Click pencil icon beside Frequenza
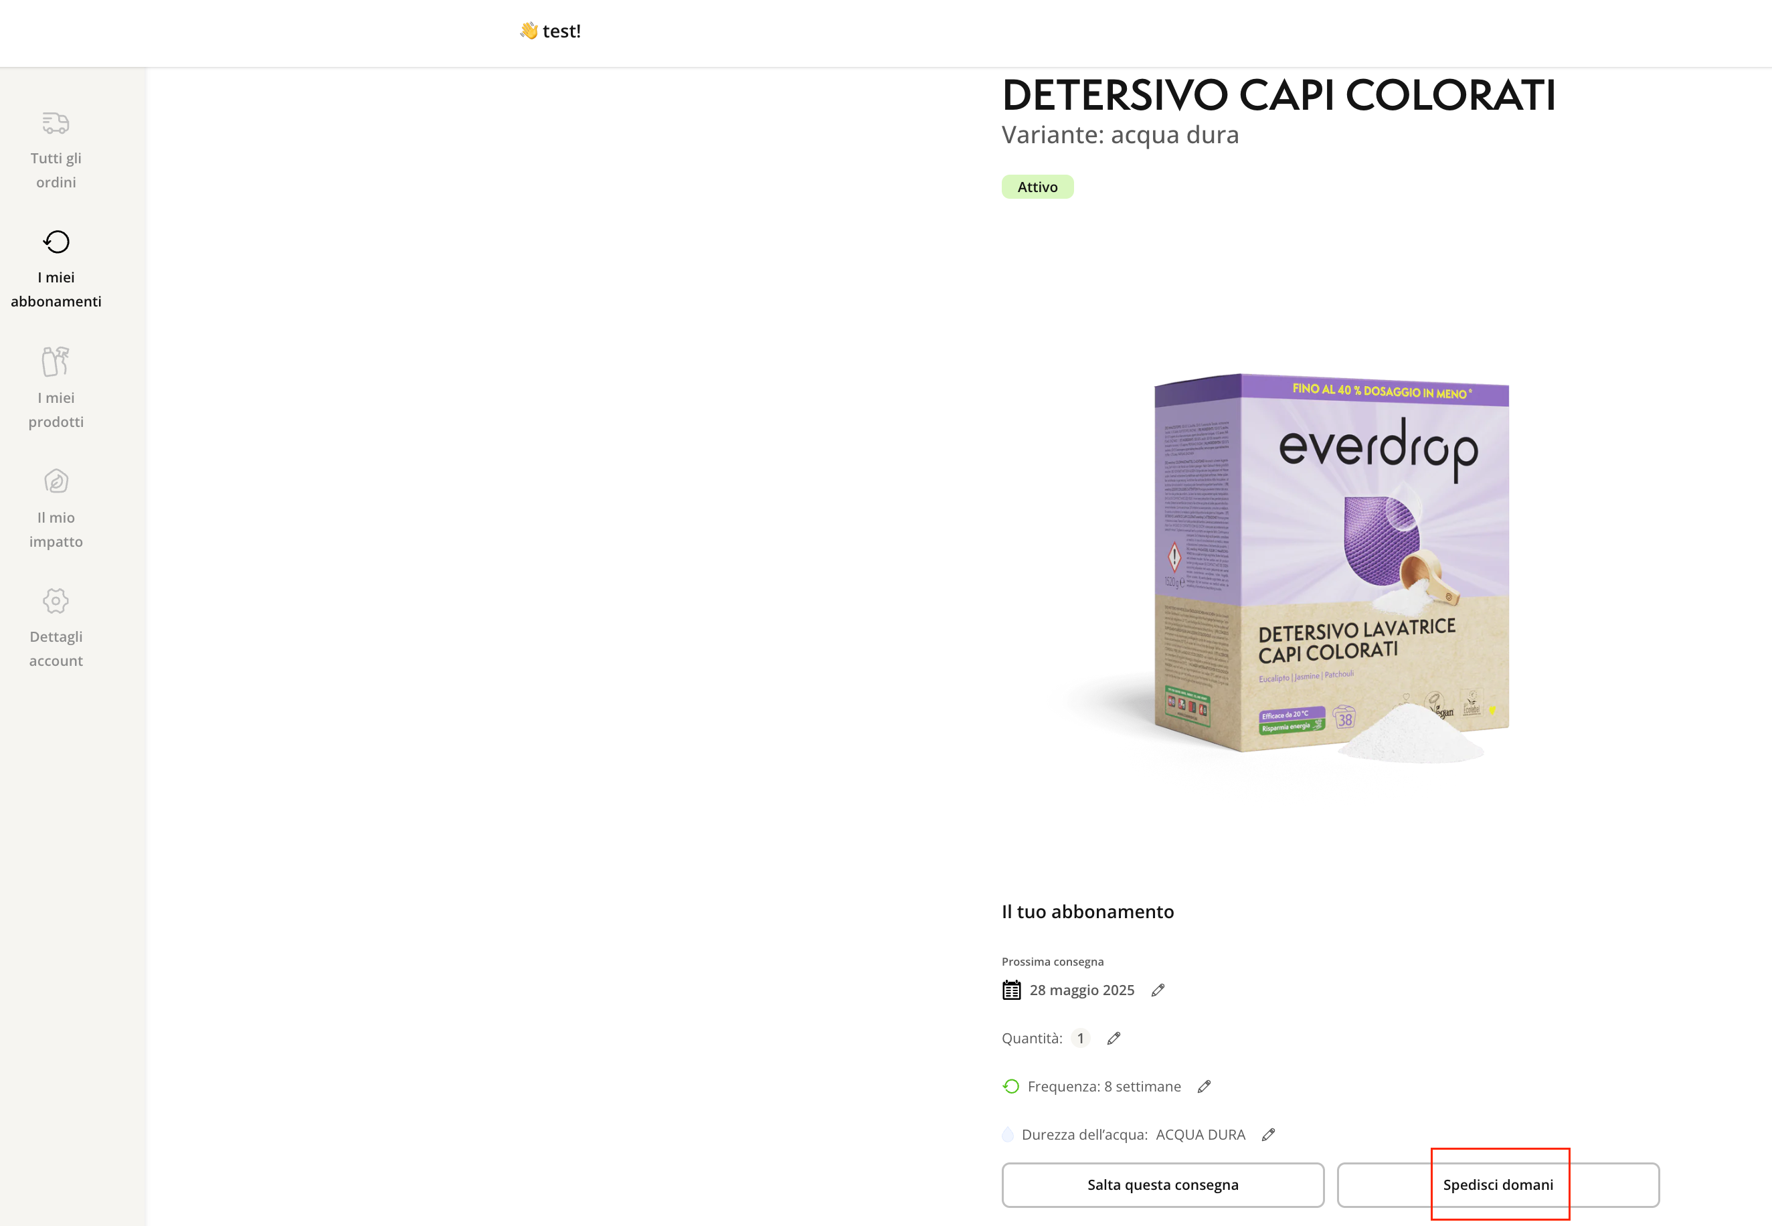1772x1226 pixels. (1204, 1086)
